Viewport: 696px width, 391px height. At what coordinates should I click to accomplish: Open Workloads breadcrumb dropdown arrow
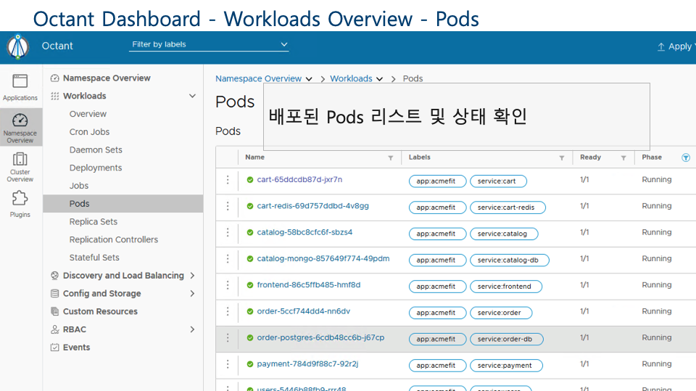click(x=379, y=79)
